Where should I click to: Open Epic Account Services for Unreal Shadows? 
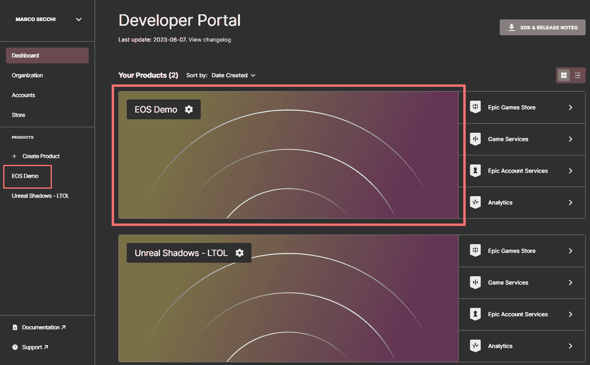(522, 314)
